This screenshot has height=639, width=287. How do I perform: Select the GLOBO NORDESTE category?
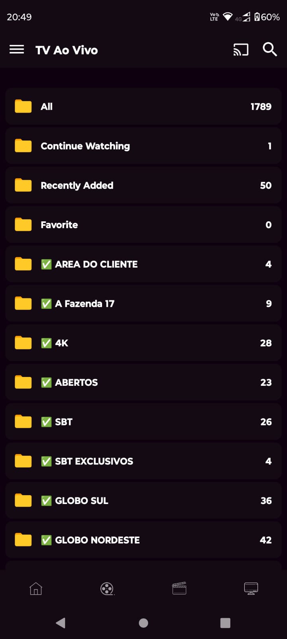[x=143, y=540]
